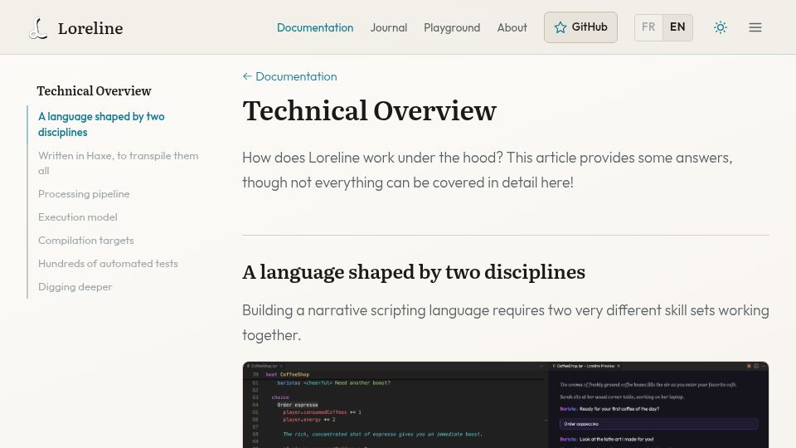Open the Playground nav link
Image resolution: width=796 pixels, height=448 pixels.
452,27
